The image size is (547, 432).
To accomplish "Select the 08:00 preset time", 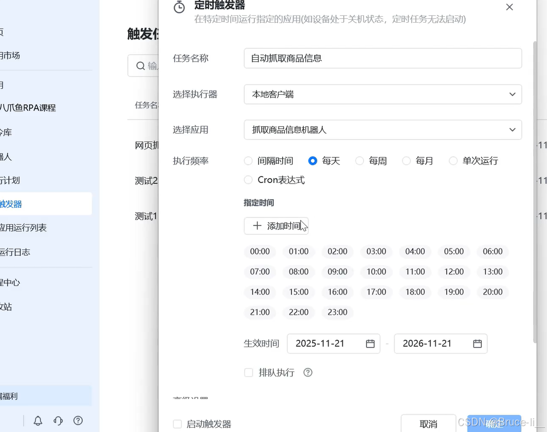I will coord(298,272).
